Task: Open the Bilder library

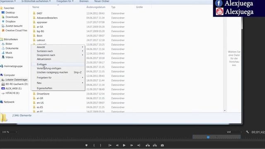Action: pyautogui.click(x=9, y=44)
